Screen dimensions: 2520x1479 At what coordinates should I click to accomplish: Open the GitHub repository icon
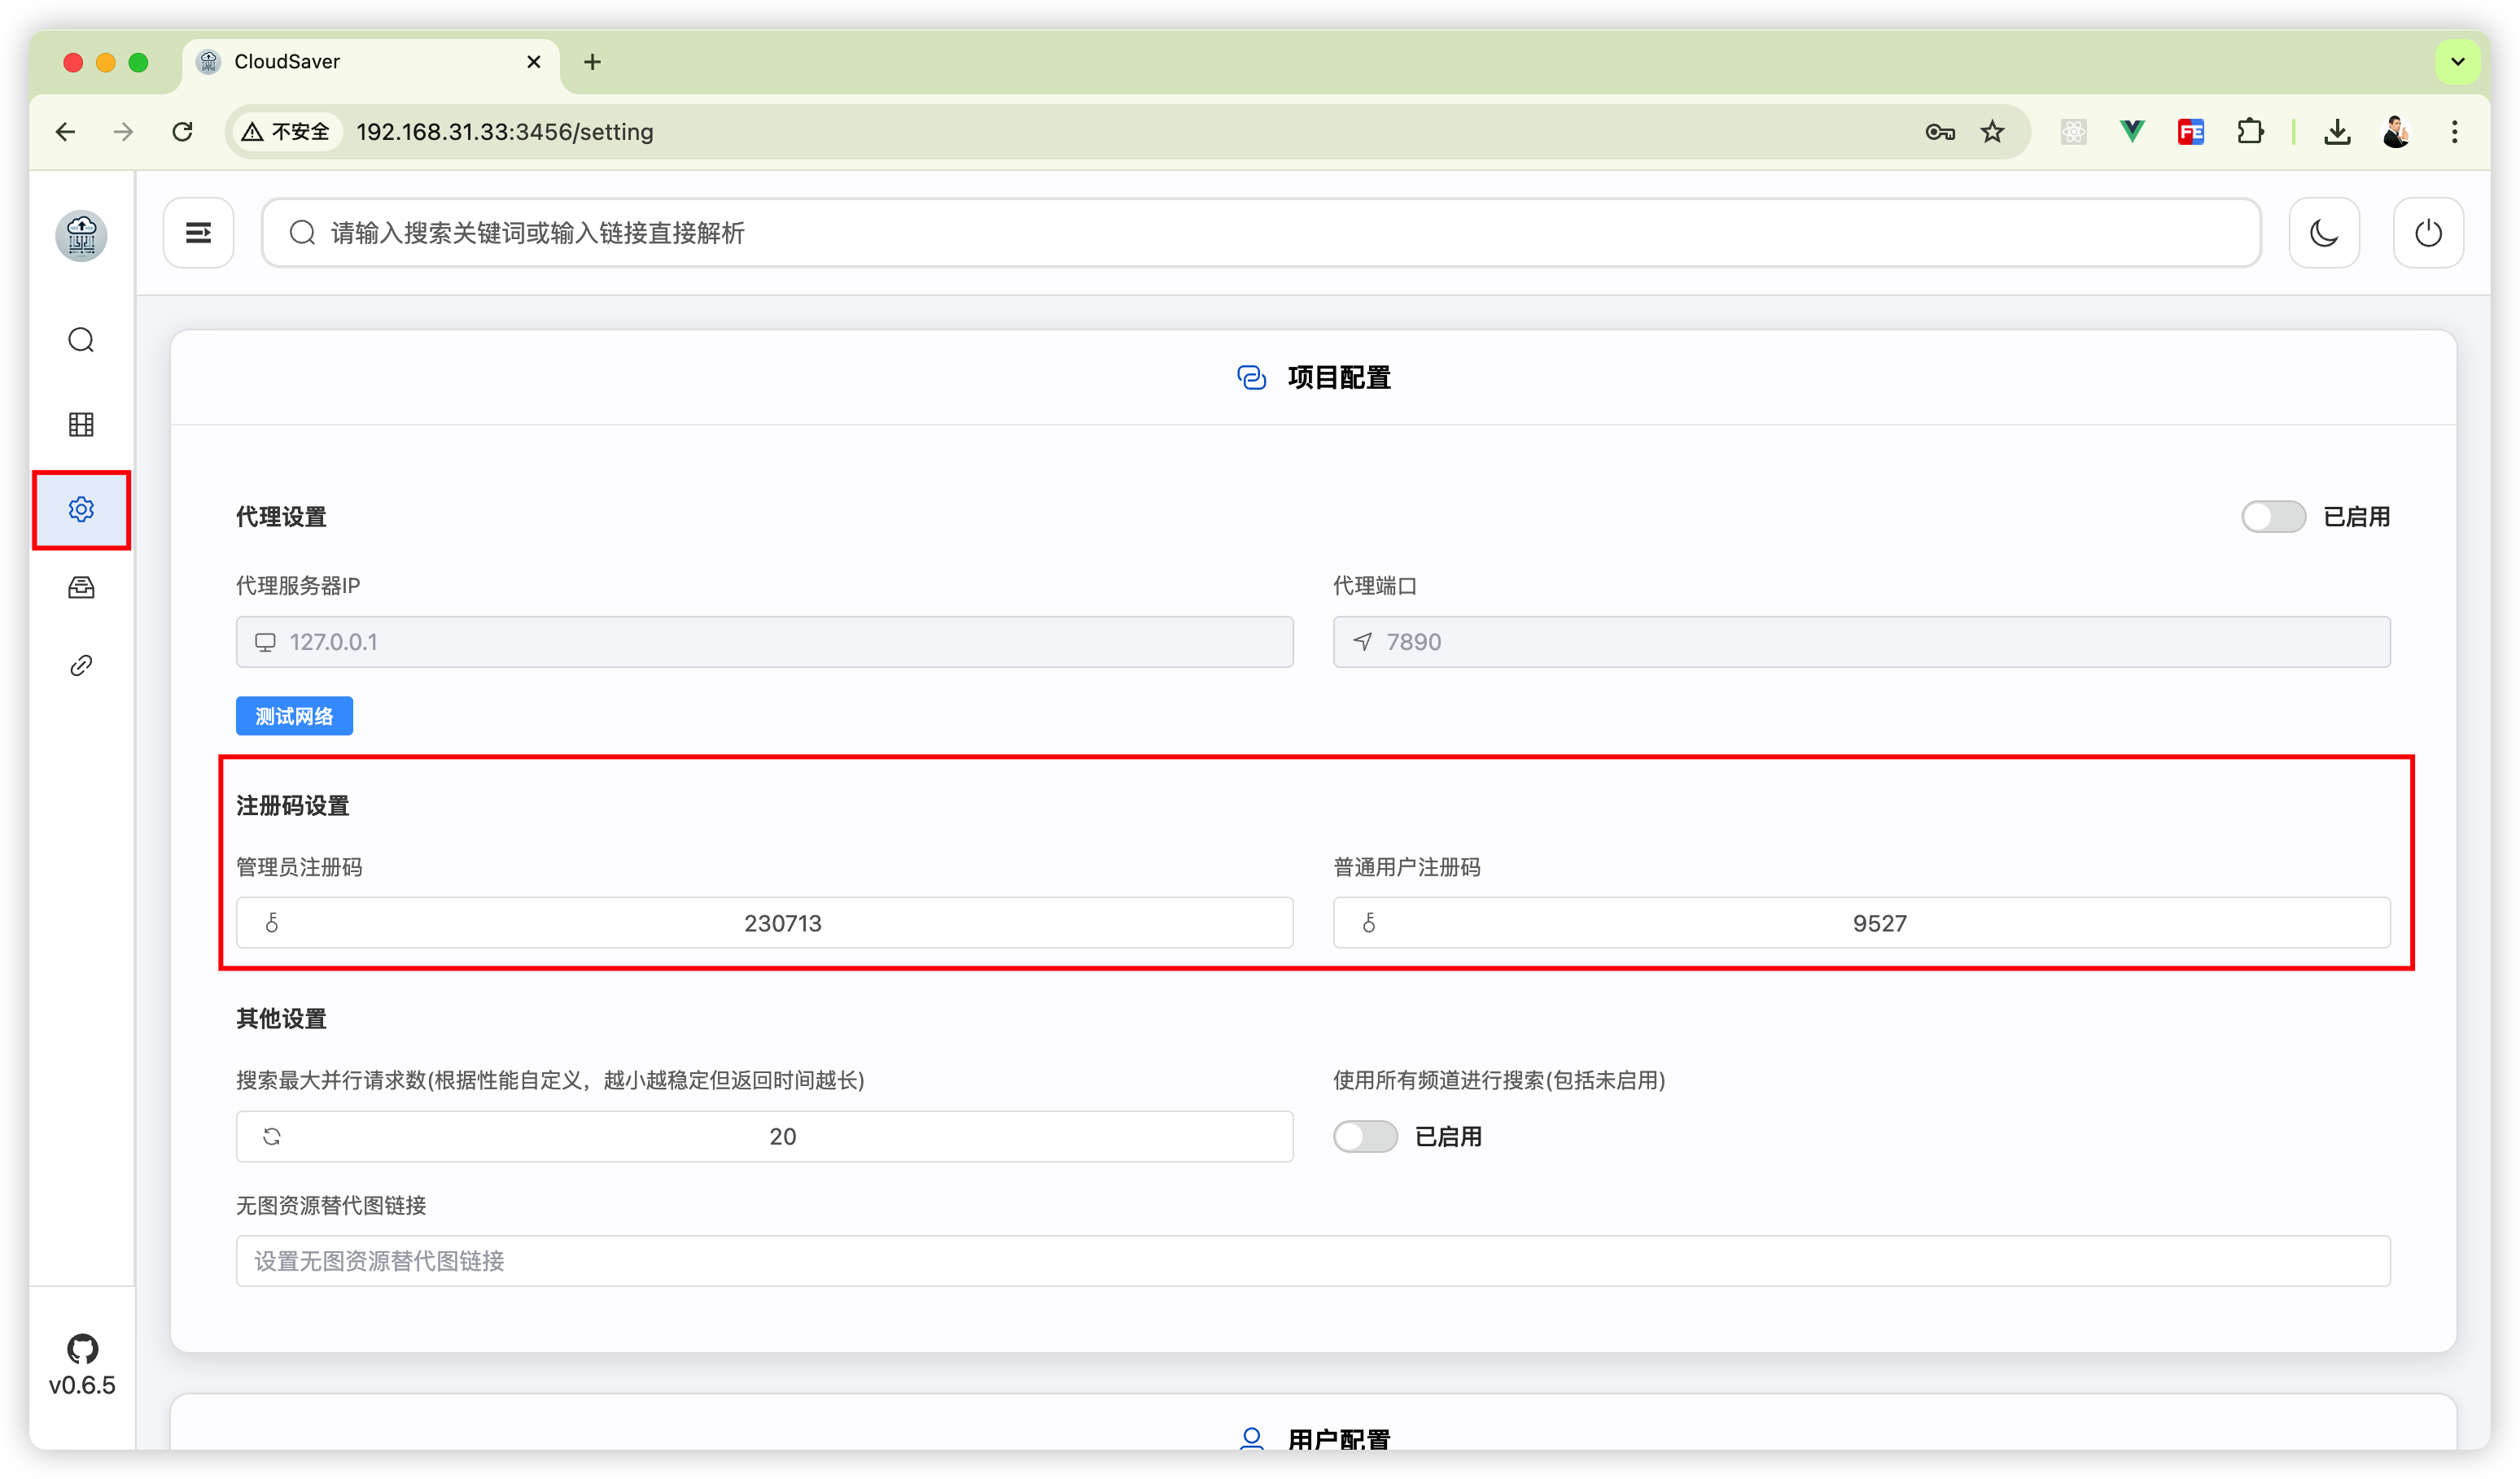point(82,1349)
